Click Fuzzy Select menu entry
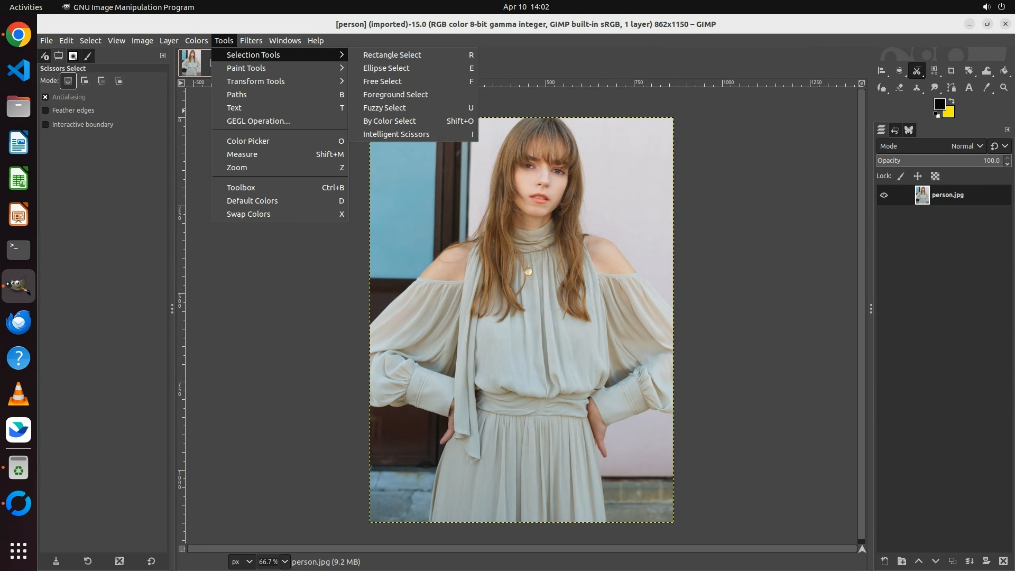Viewport: 1015px width, 571px height. 384,108
